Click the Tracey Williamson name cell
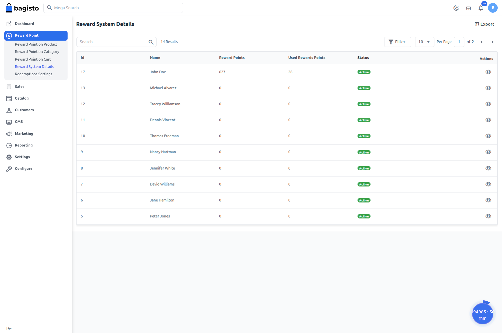Screen dimensions: 502x333 (165, 104)
